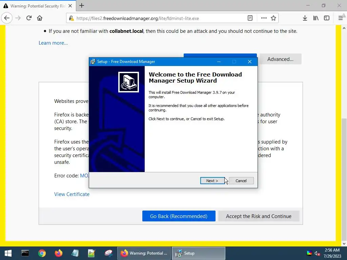Open the paint-like pinned taskbar icon
The image size is (347, 260).
(108, 253)
